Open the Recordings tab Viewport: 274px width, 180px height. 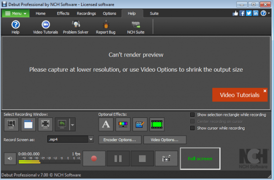tap(86, 13)
